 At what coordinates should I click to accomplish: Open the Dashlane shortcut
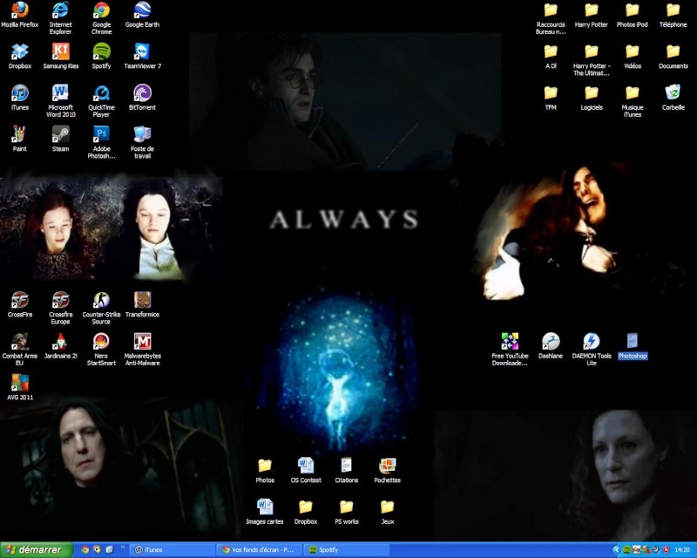click(551, 346)
